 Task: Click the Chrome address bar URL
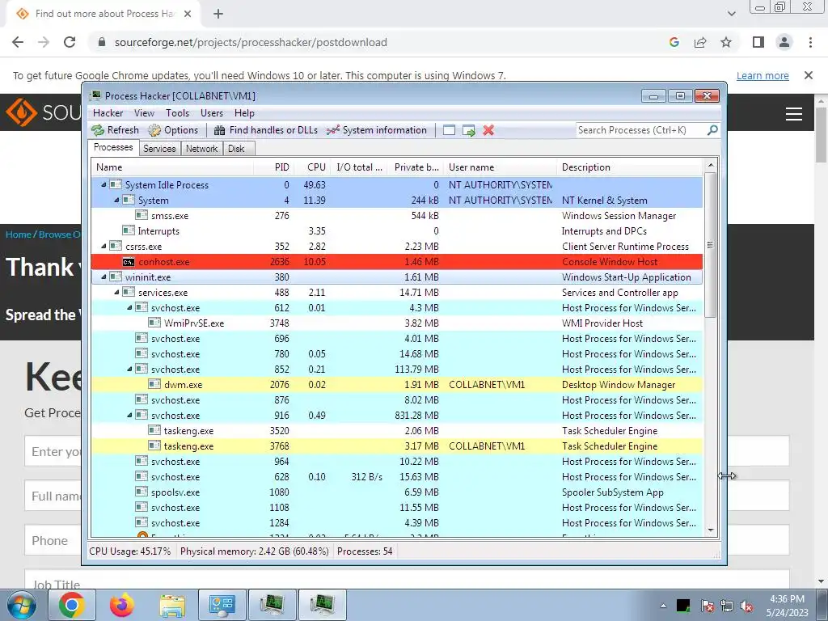[251, 42]
